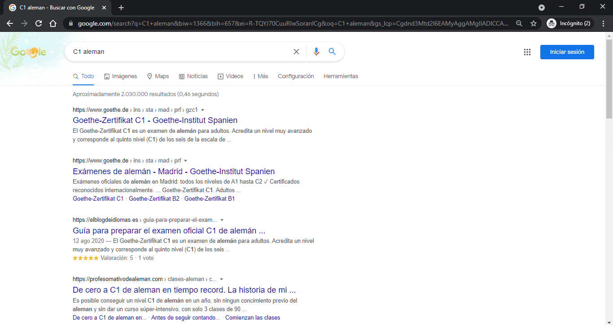Click the Iniciar sesión button

567,52
